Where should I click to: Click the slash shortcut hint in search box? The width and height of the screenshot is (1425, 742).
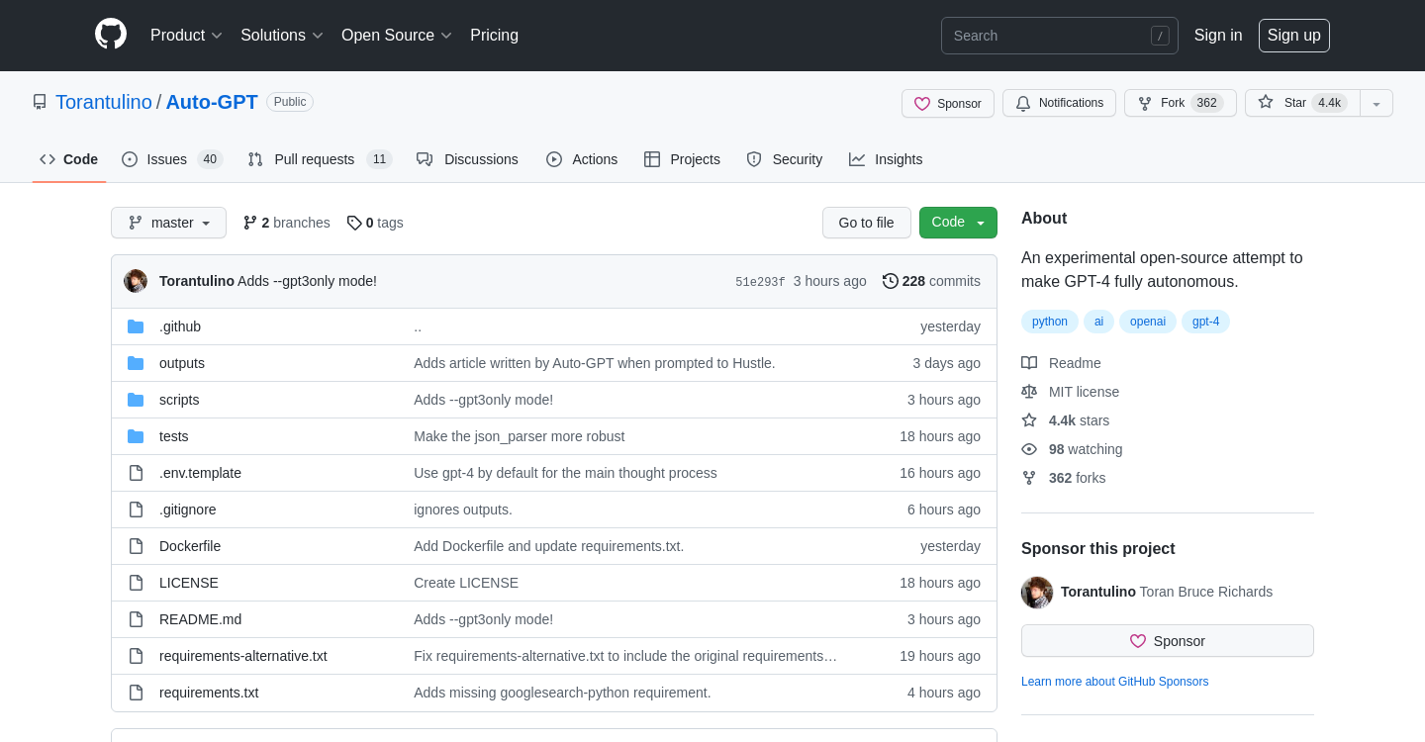1160,36
